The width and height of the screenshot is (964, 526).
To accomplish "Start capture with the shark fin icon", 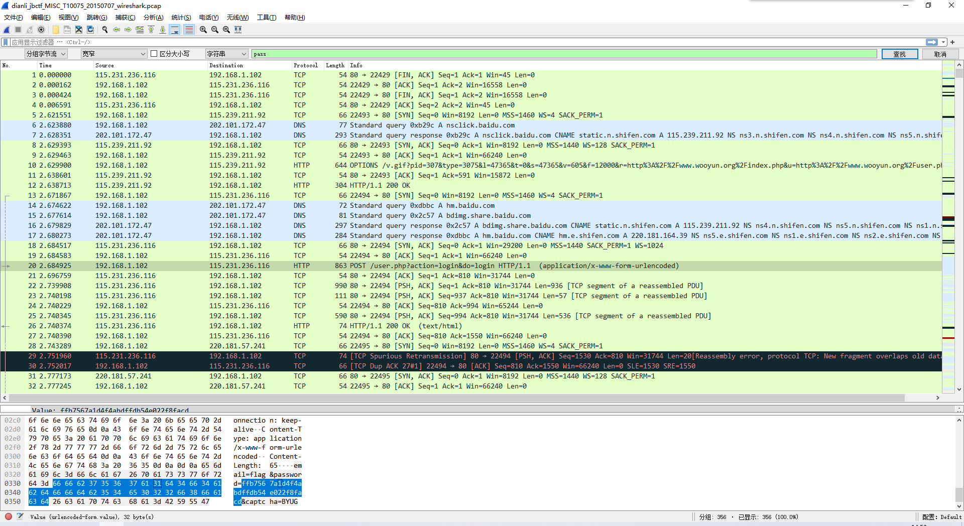I will tap(7, 30).
